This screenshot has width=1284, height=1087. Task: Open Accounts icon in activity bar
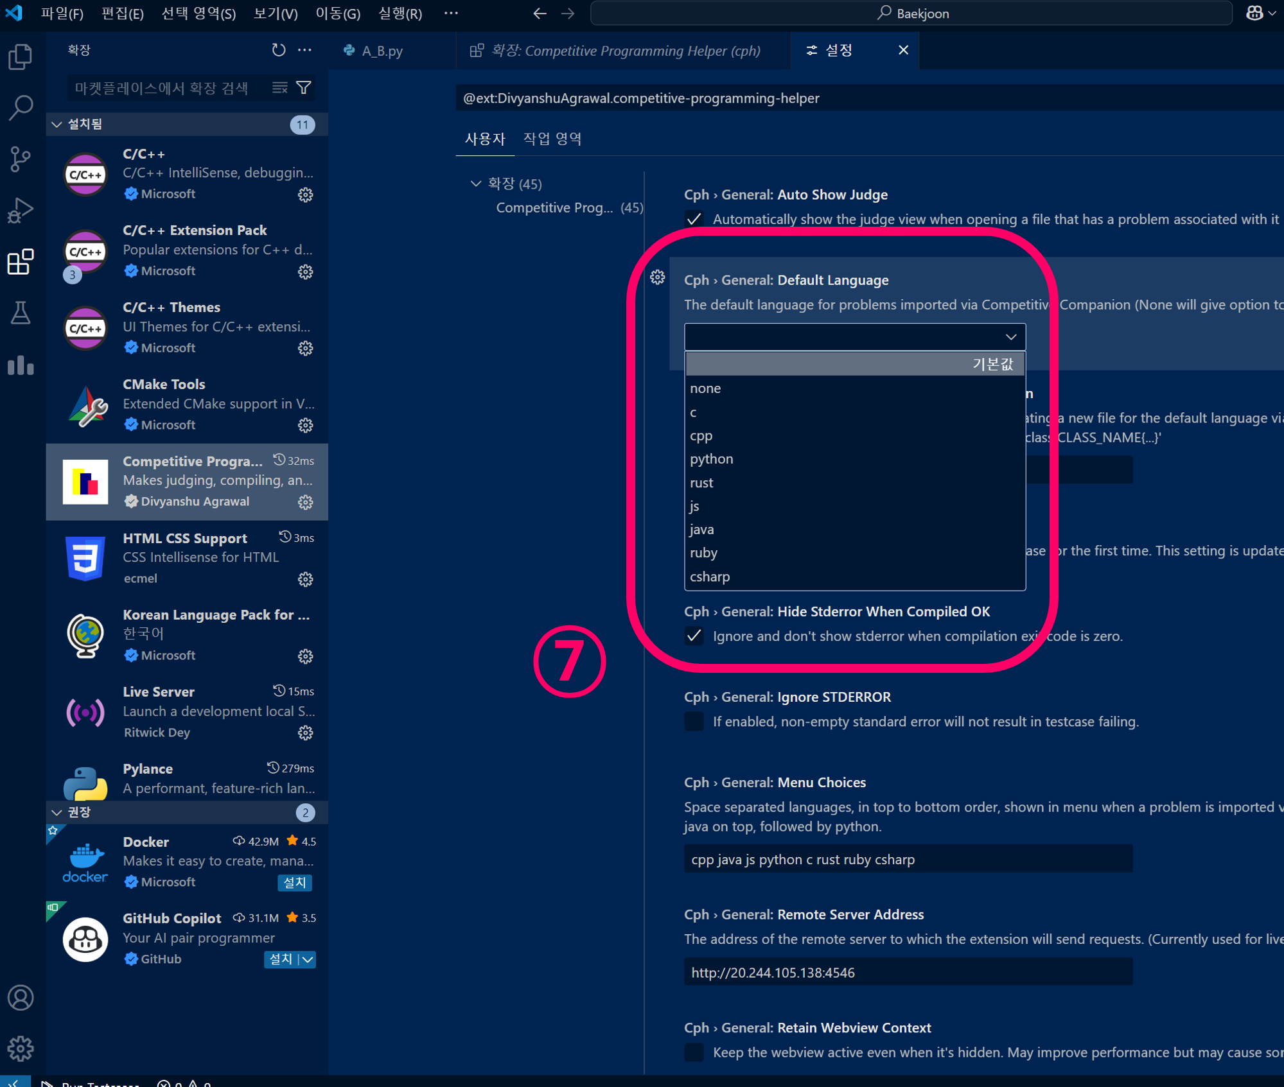coord(21,997)
